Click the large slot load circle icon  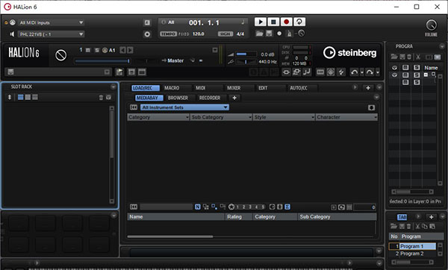coord(60,54)
